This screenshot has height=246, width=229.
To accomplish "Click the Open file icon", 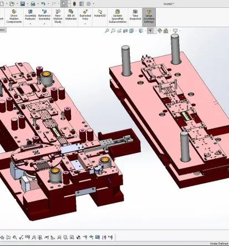I will (x=12, y=4).
